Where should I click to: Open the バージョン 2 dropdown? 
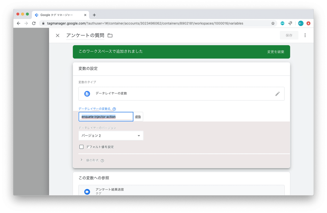[111, 136]
